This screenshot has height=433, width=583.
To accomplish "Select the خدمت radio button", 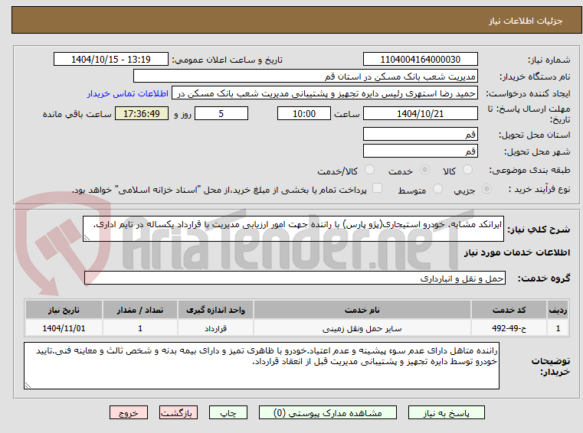I will pos(424,170).
